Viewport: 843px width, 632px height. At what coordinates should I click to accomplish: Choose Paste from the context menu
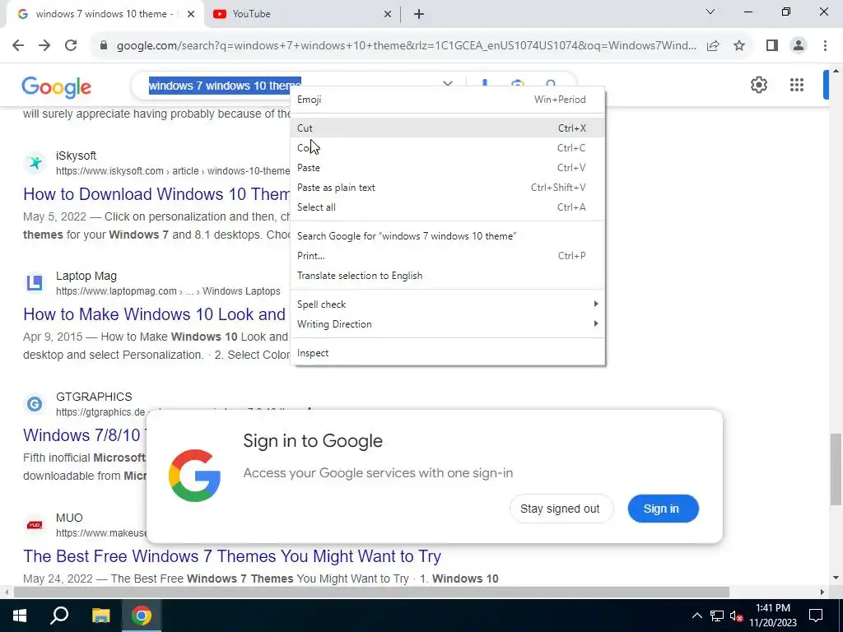(x=447, y=168)
